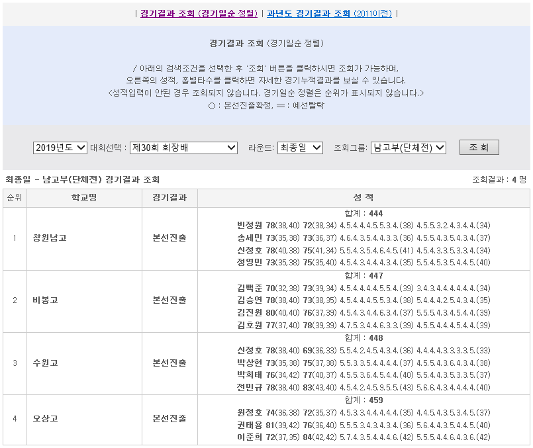Click player 박희태 score row

[363, 375]
